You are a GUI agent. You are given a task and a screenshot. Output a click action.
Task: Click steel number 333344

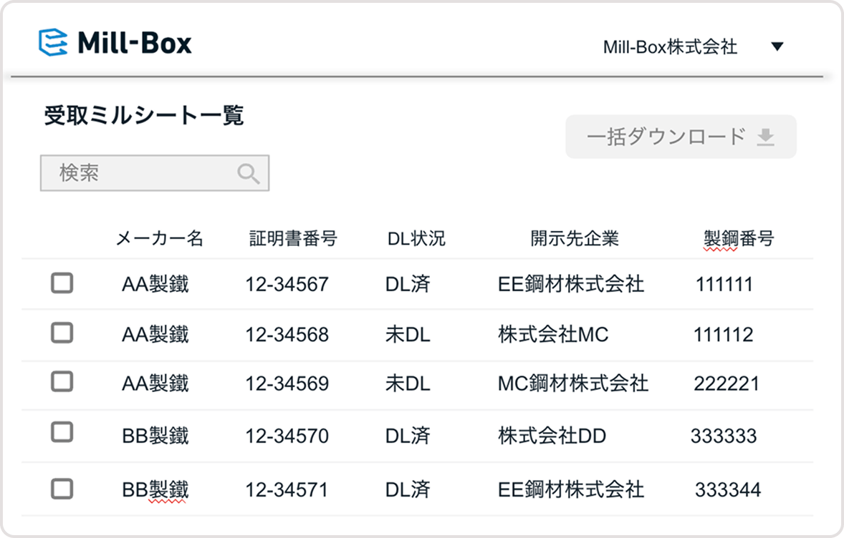point(728,489)
